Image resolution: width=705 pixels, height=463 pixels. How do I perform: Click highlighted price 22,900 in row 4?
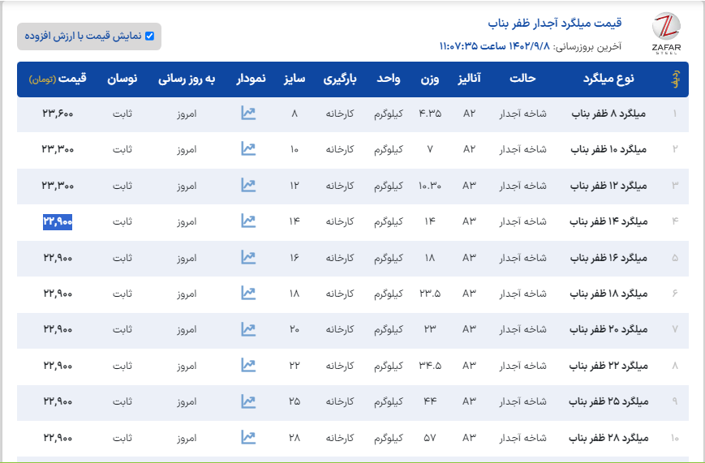(58, 221)
